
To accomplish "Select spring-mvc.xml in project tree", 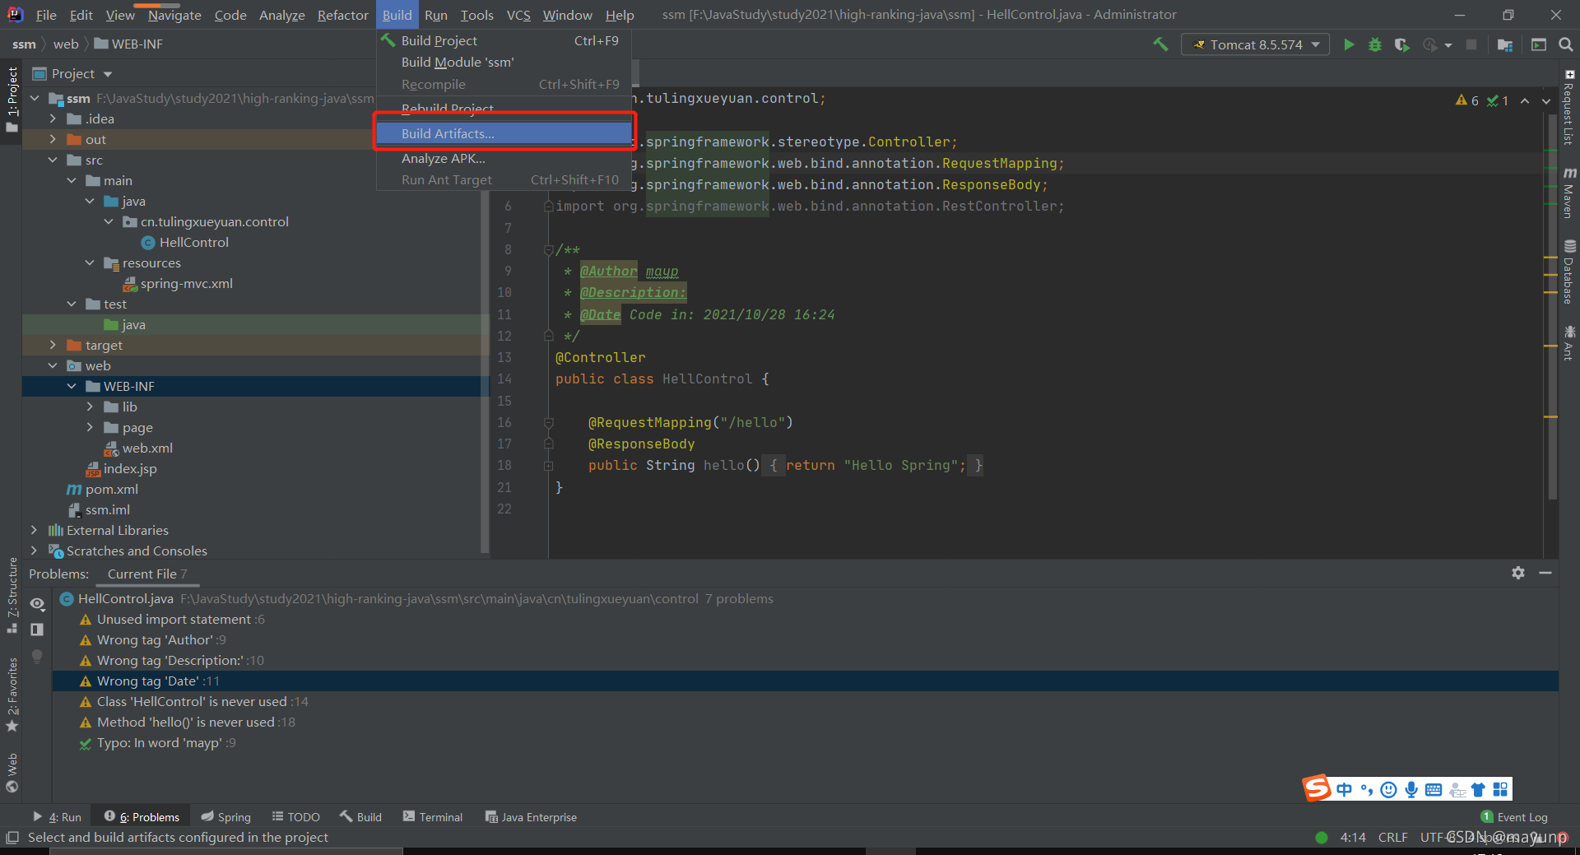I will coord(178,283).
